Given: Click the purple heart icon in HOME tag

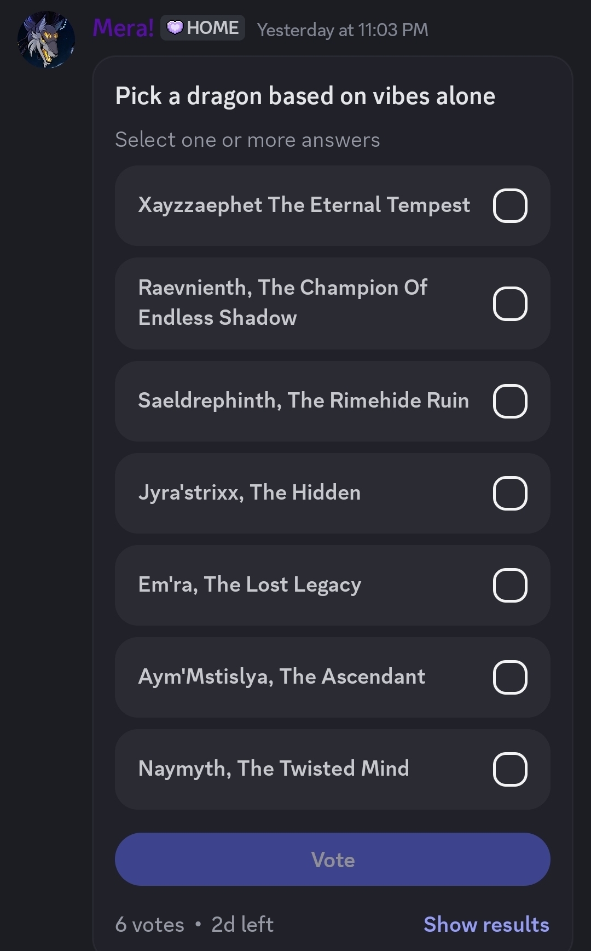Looking at the screenshot, I should pyautogui.click(x=175, y=27).
